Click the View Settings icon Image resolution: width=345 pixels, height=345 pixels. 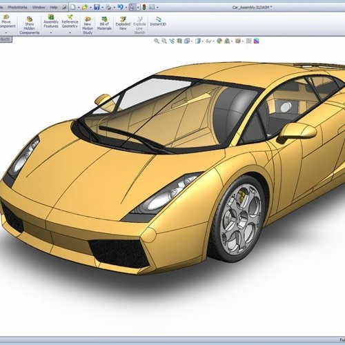coord(238,41)
